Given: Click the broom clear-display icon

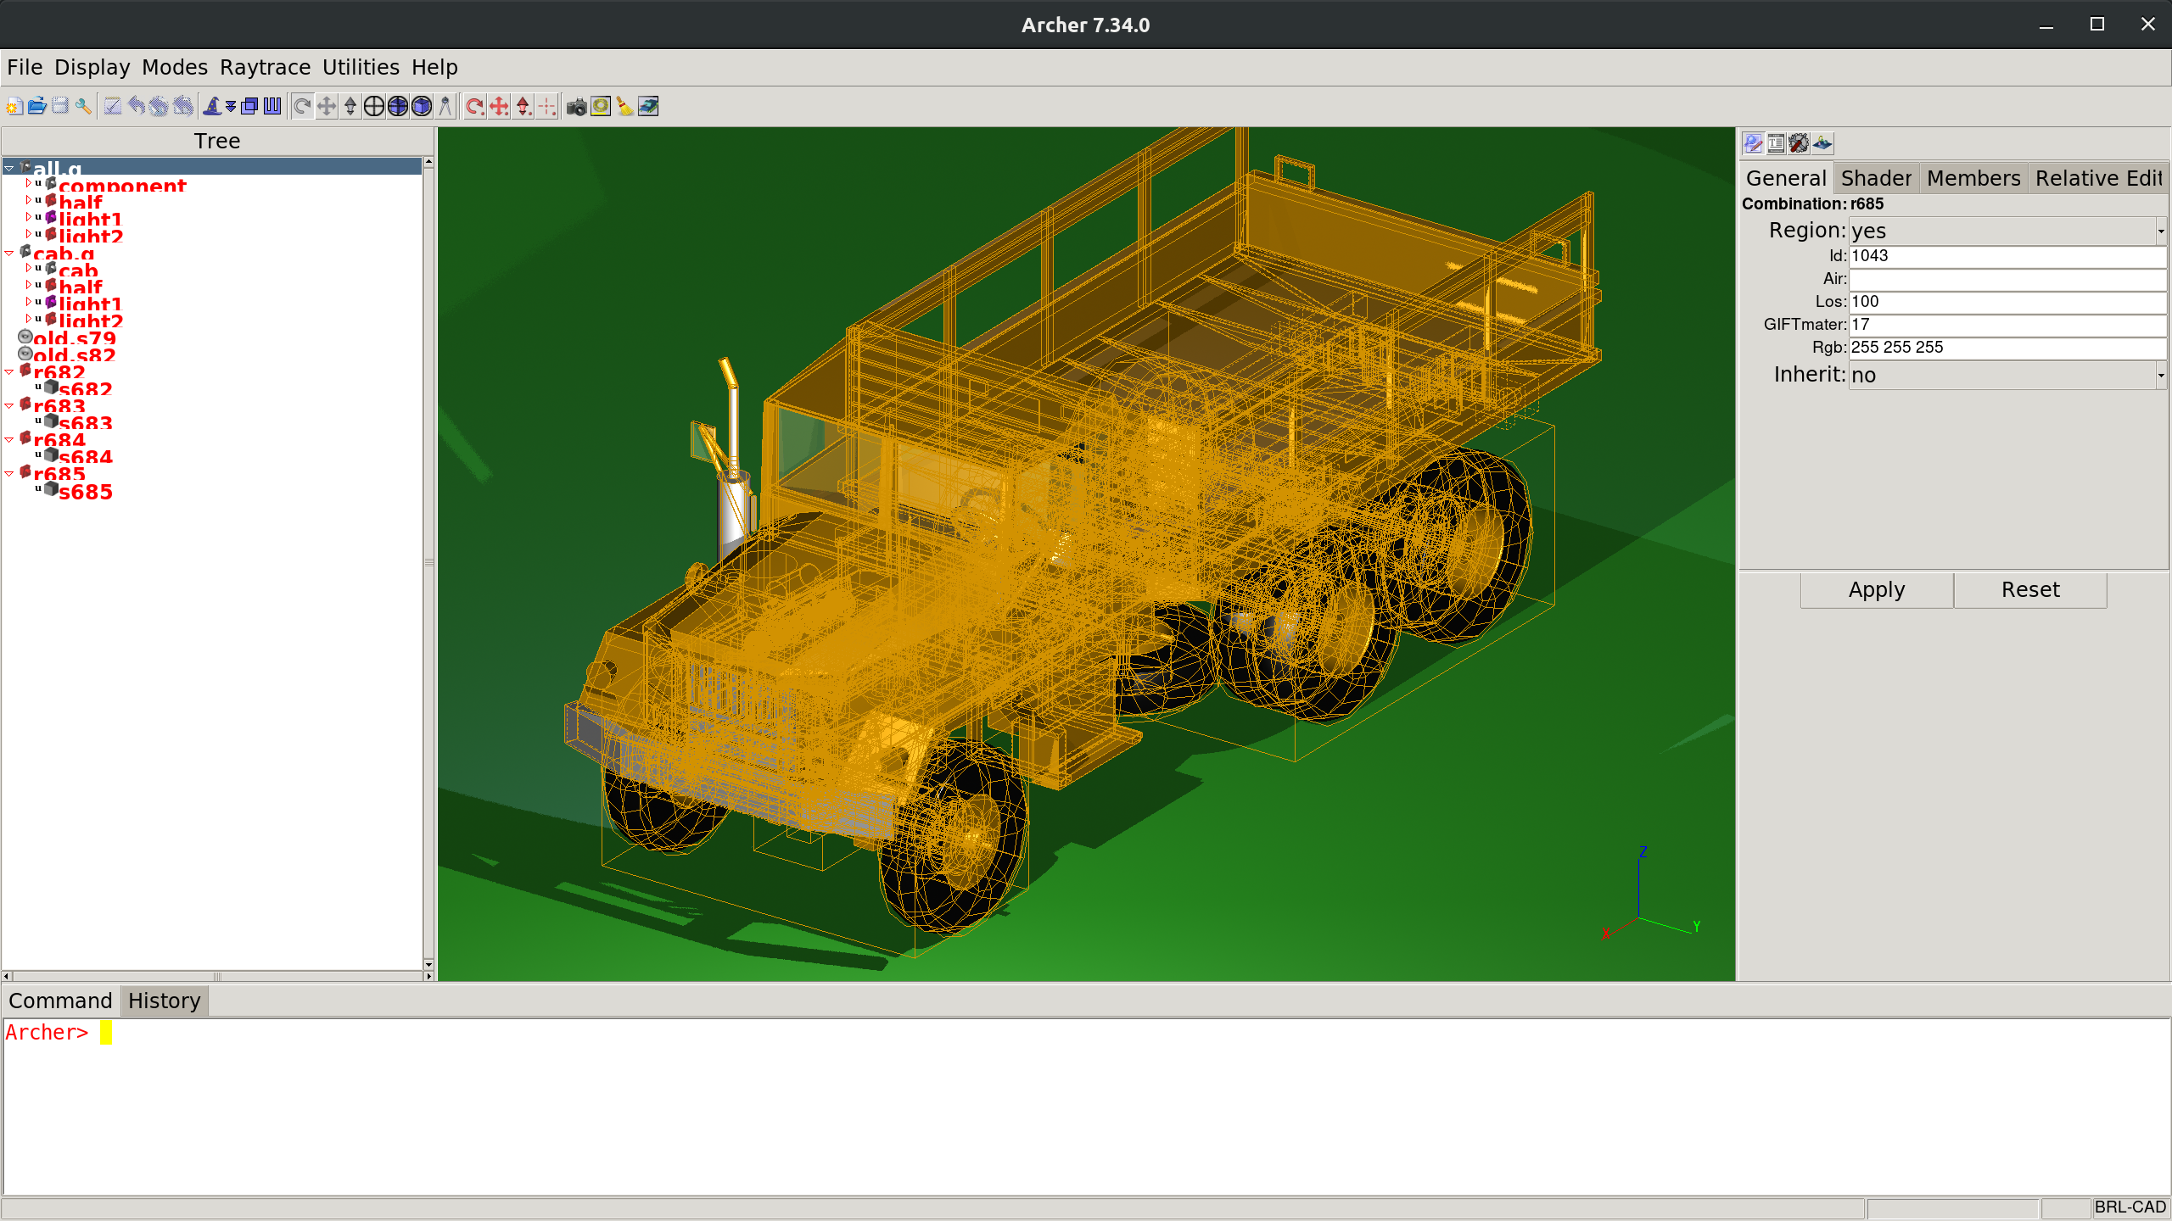Looking at the screenshot, I should click(x=624, y=106).
